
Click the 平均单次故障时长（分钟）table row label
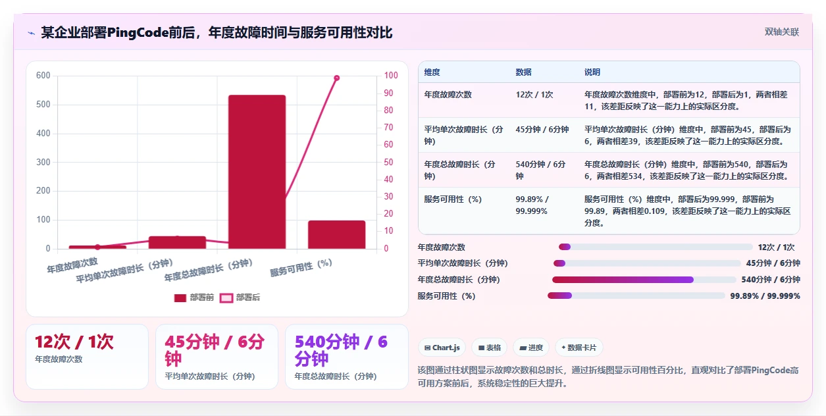coord(464,135)
